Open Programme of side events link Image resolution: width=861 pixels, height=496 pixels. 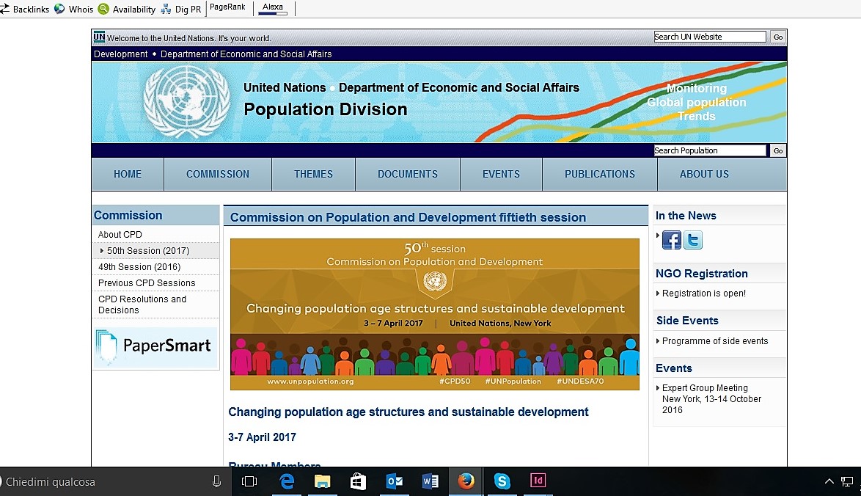(x=715, y=341)
